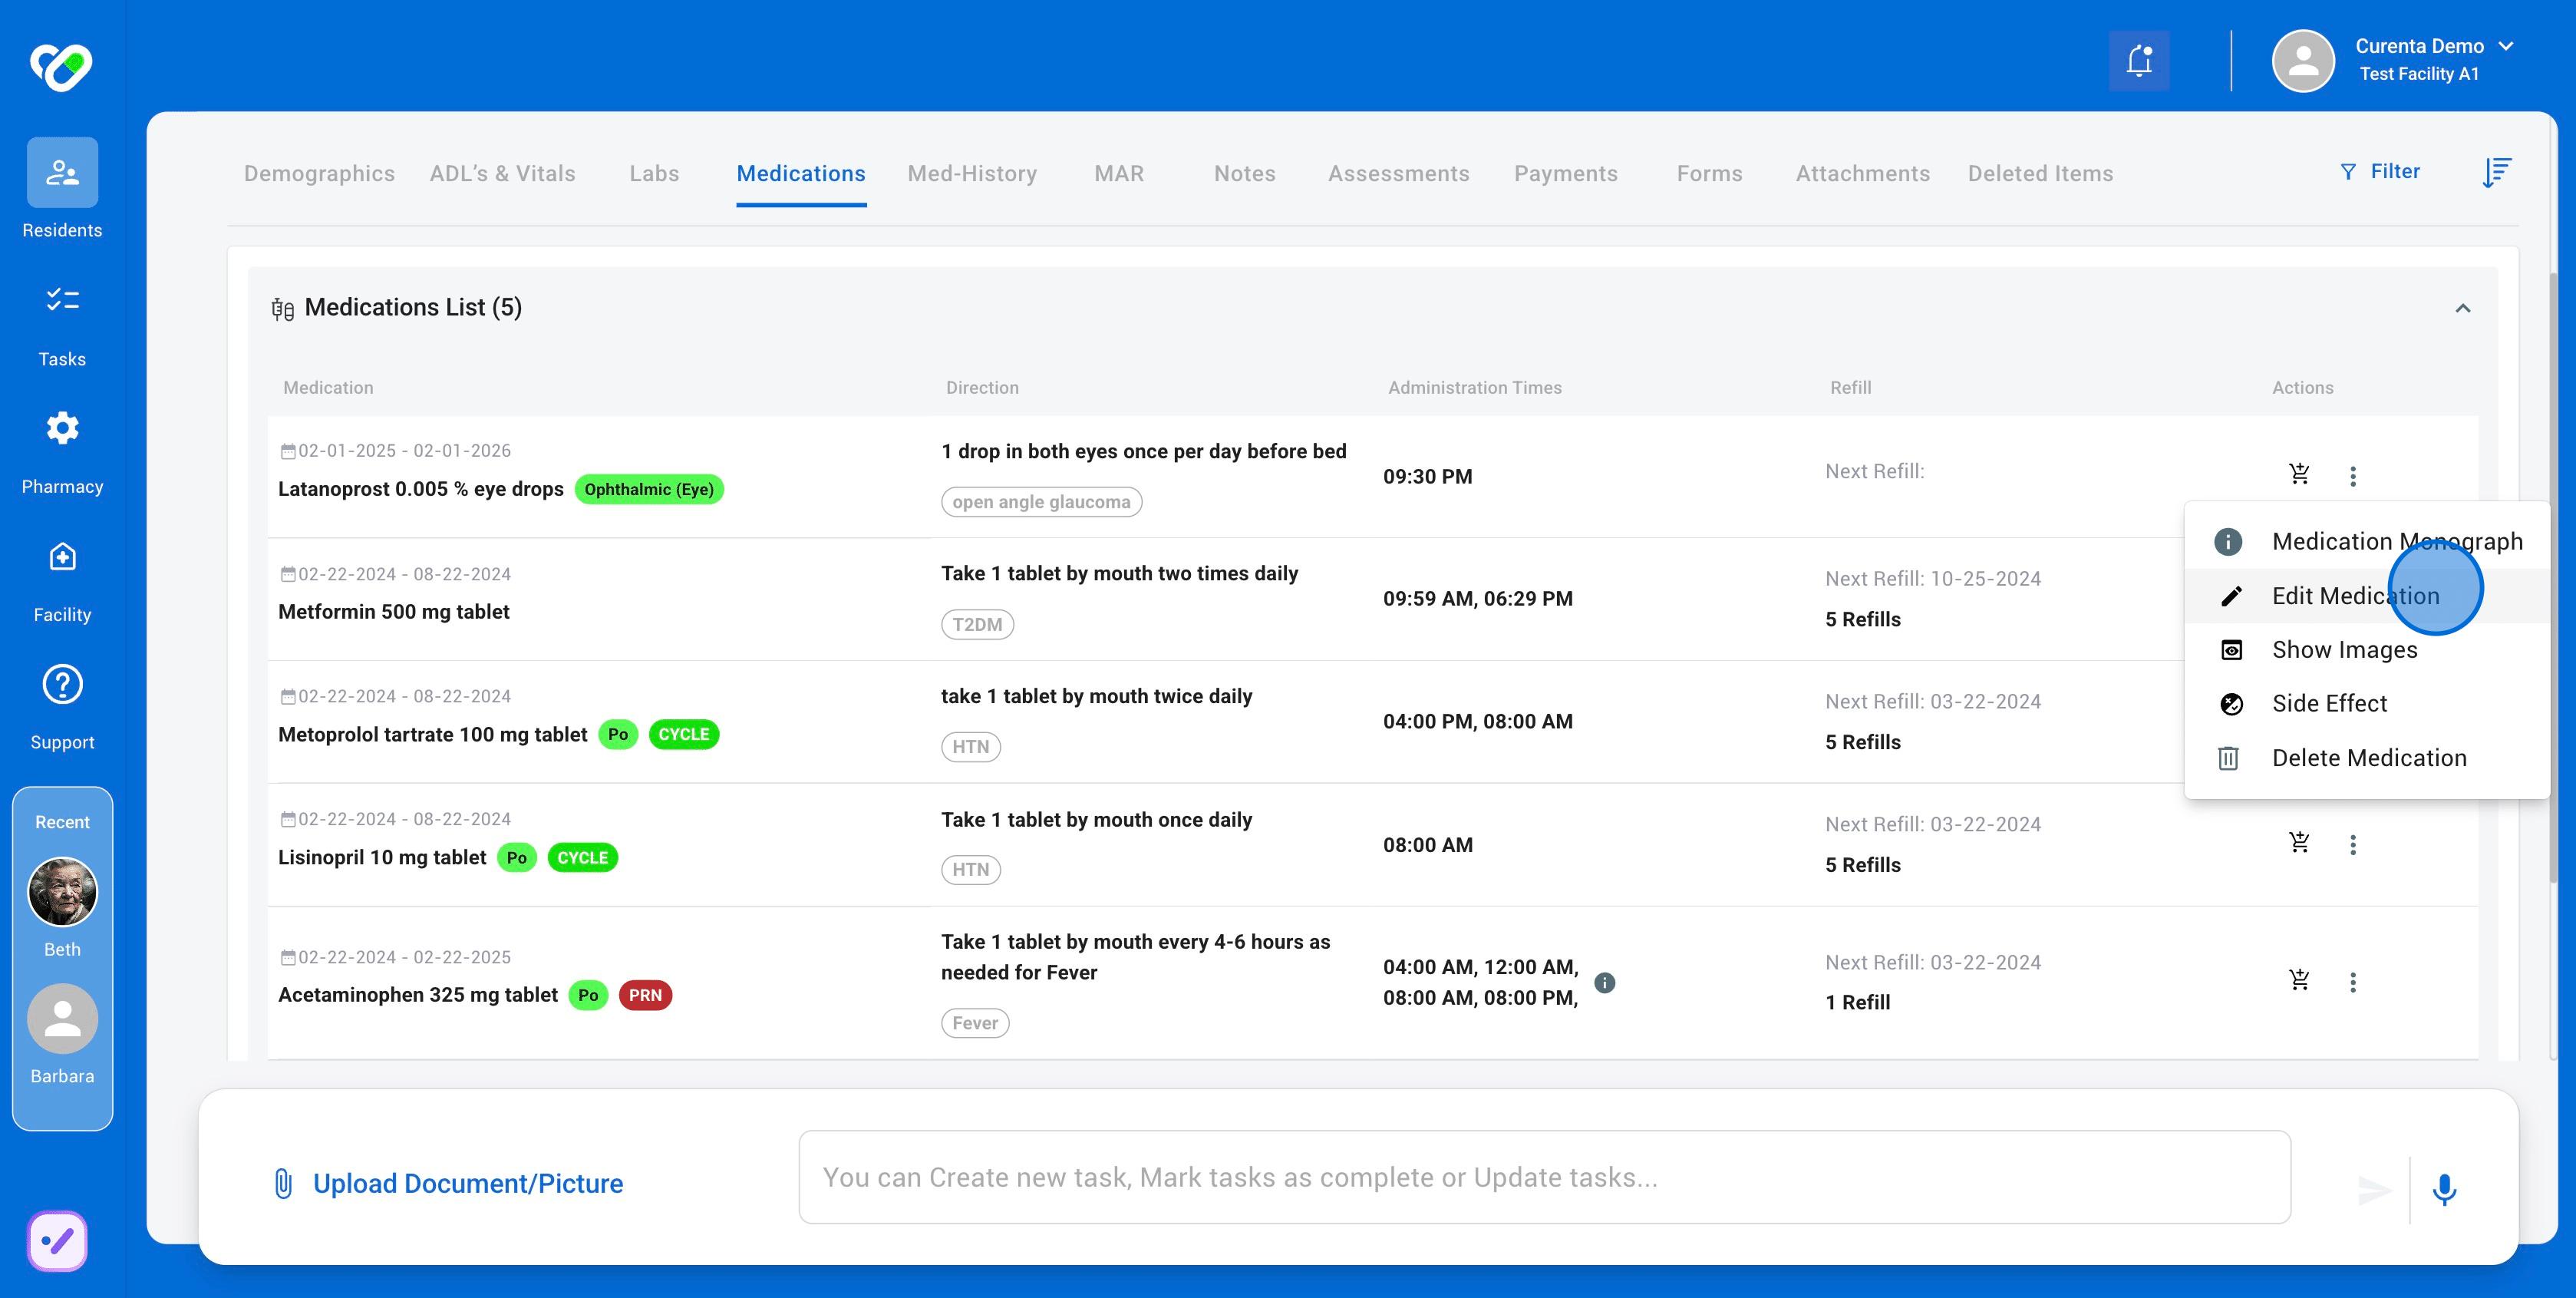Switch to the Med-History tab
2576x1298 pixels.
point(972,173)
